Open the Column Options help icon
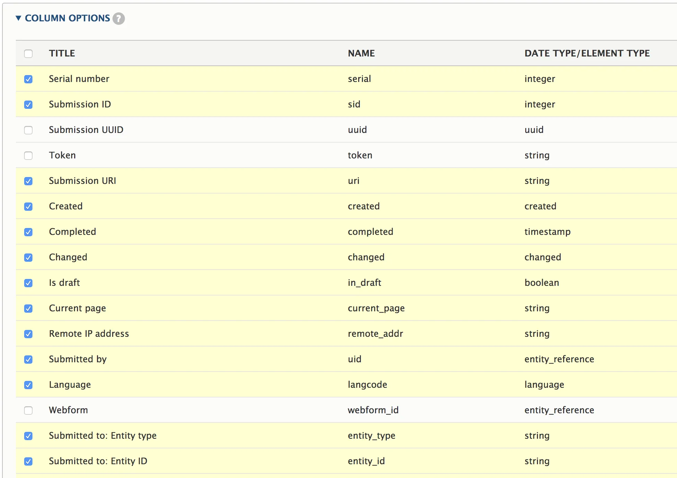Viewport: 677px width, 478px height. (x=119, y=18)
